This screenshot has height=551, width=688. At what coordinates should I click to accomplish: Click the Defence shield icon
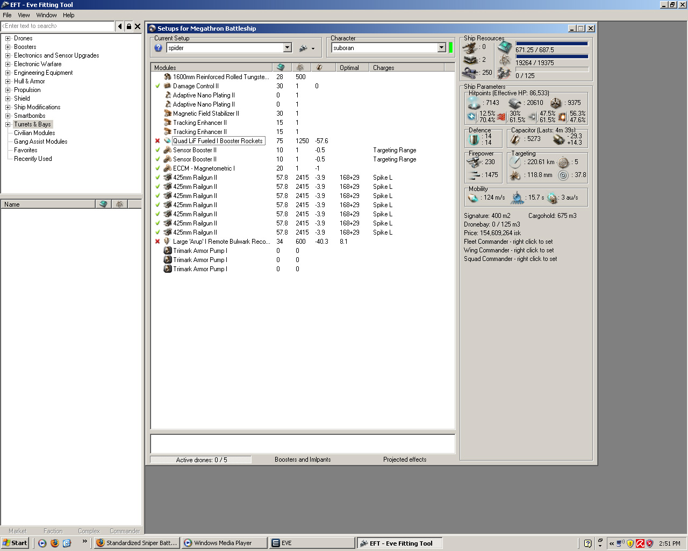474,139
